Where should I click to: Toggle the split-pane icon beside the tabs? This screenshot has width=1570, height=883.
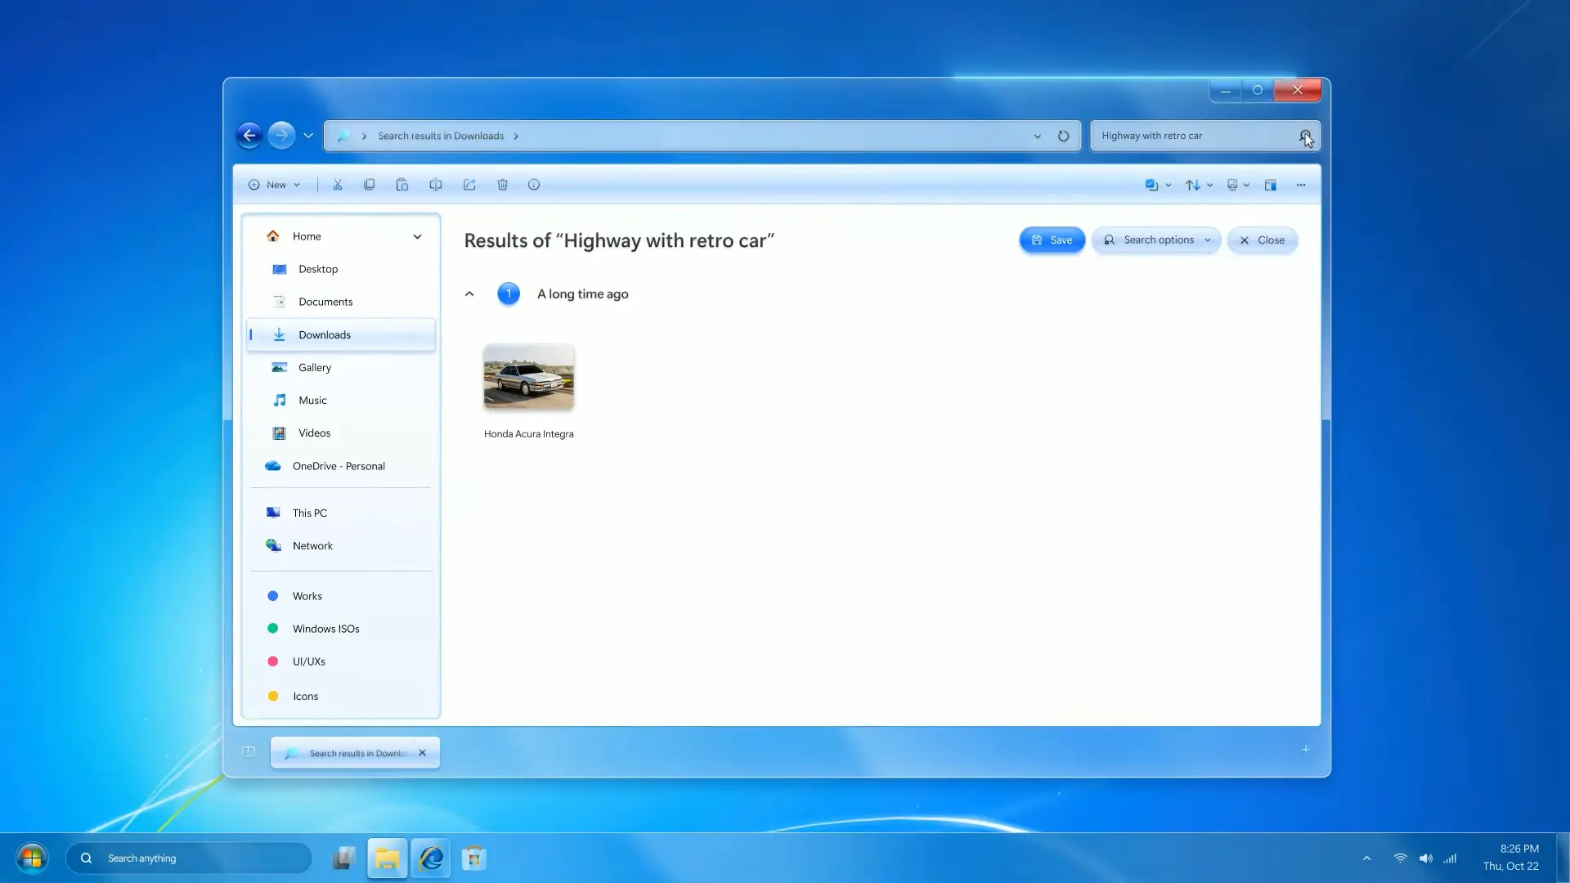point(249,752)
